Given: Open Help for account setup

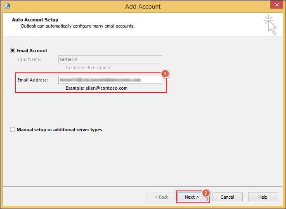Looking at the screenshot, I should 262,197.
